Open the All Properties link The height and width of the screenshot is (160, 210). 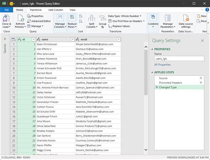click(x=162, y=65)
